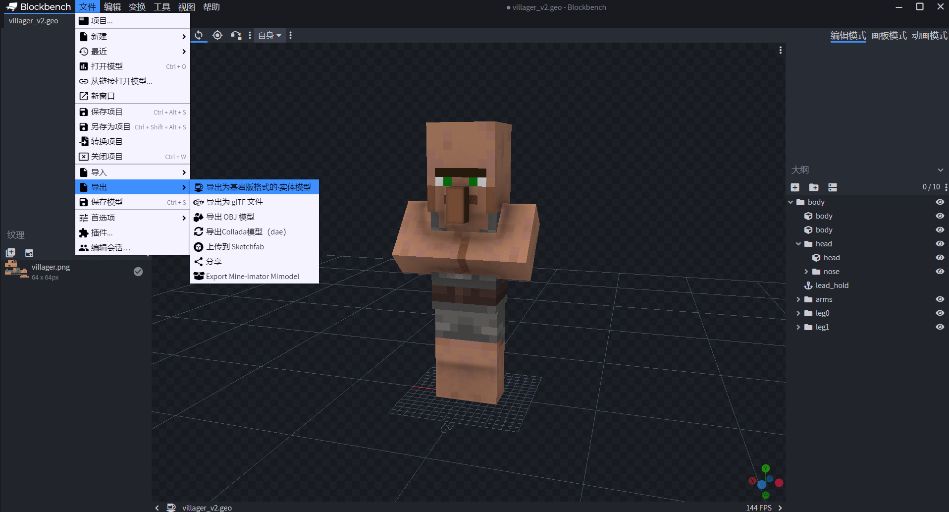Collapse the head group in outliner

coord(798,244)
